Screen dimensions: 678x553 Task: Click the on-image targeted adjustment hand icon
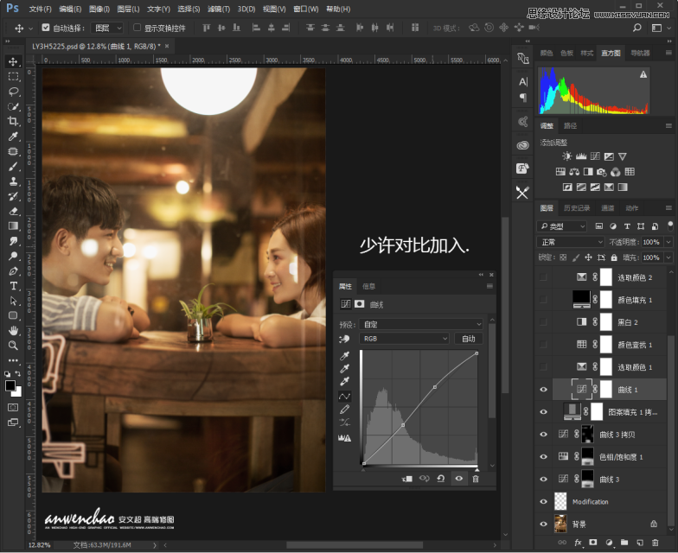click(344, 339)
